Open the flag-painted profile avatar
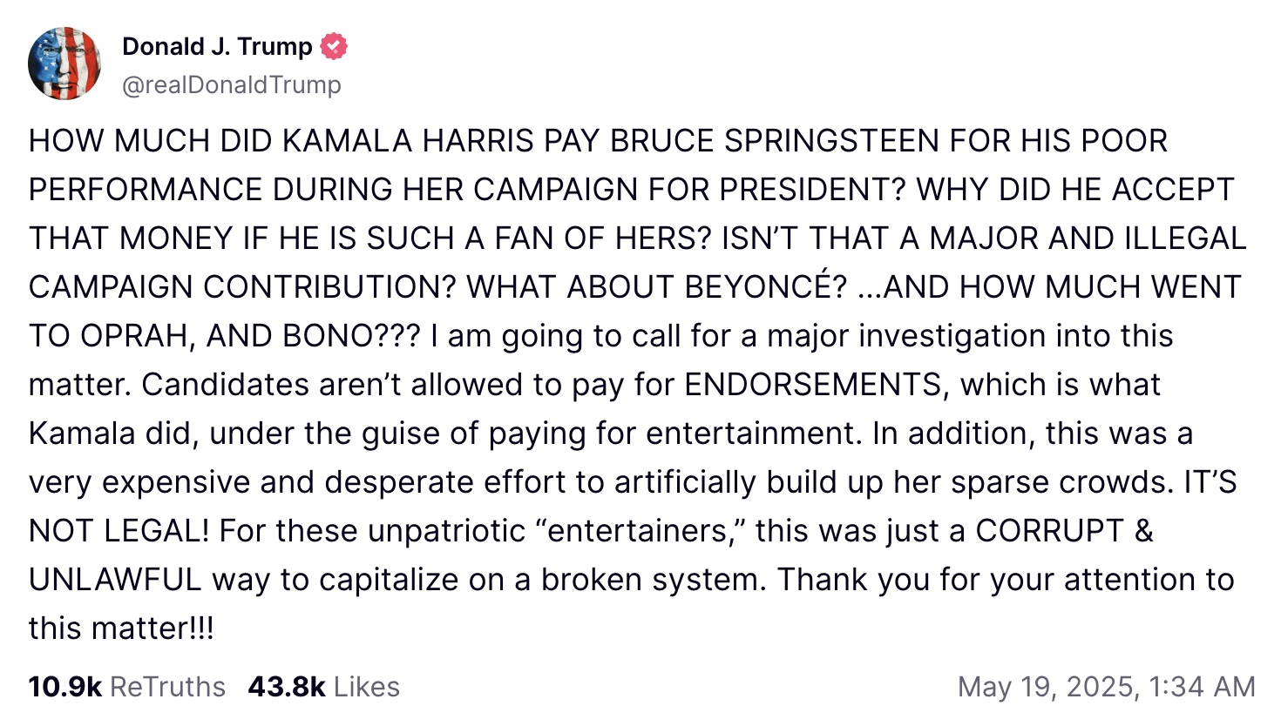Viewport: 1281px width, 726px height. point(64,64)
